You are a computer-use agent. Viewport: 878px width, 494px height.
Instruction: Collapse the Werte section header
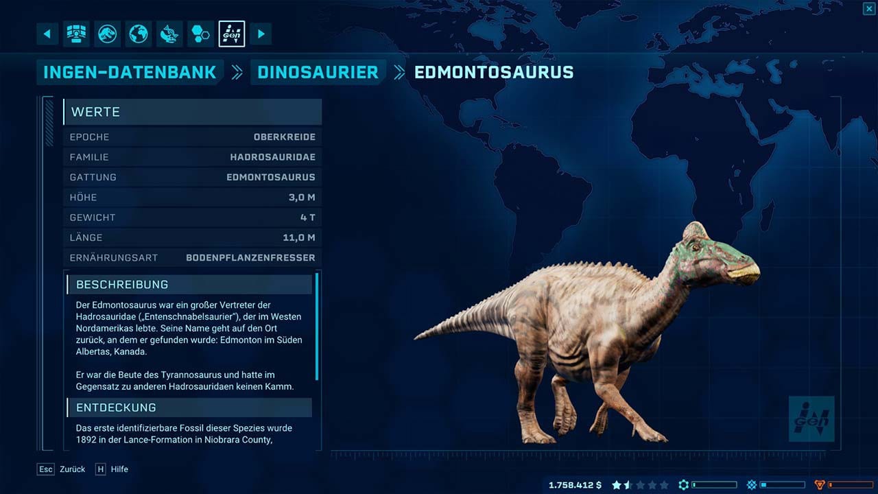click(x=192, y=112)
